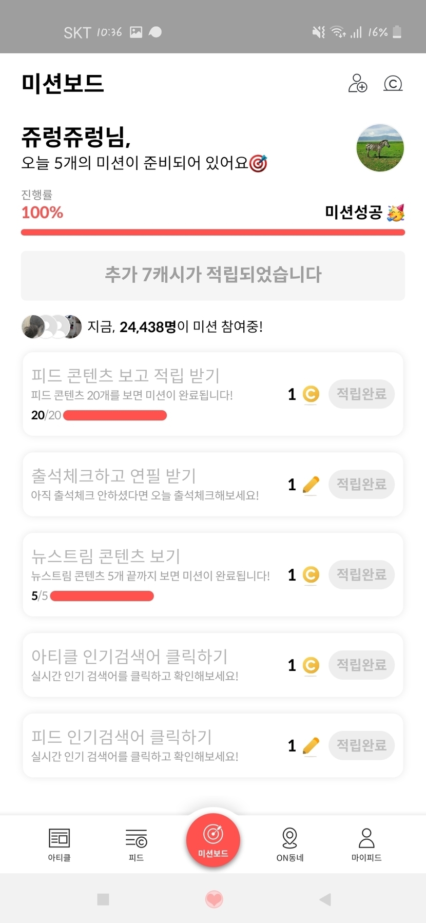Tap 적립완료 button for 출석체크하고 연필 받기
Image resolution: width=426 pixels, height=923 pixels.
tap(361, 484)
